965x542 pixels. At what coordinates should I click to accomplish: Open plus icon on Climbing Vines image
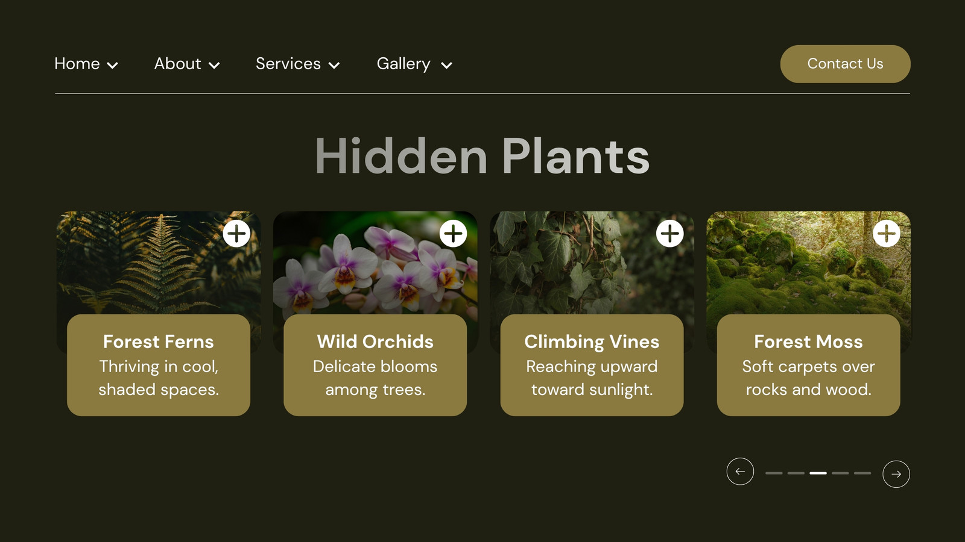pos(669,233)
